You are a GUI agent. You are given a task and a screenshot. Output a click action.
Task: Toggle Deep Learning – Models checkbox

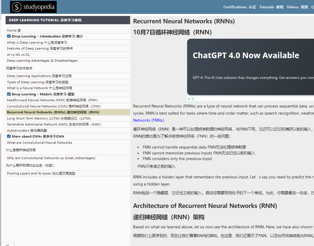coord(9,94)
